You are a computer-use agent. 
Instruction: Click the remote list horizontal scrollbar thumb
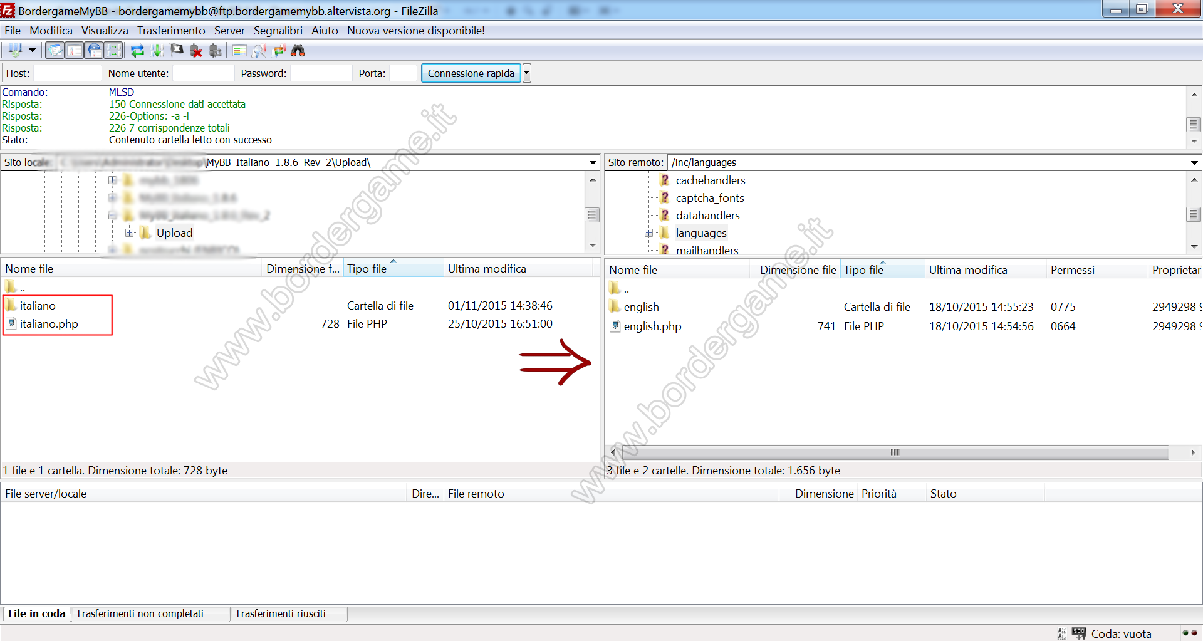pyautogui.click(x=895, y=452)
